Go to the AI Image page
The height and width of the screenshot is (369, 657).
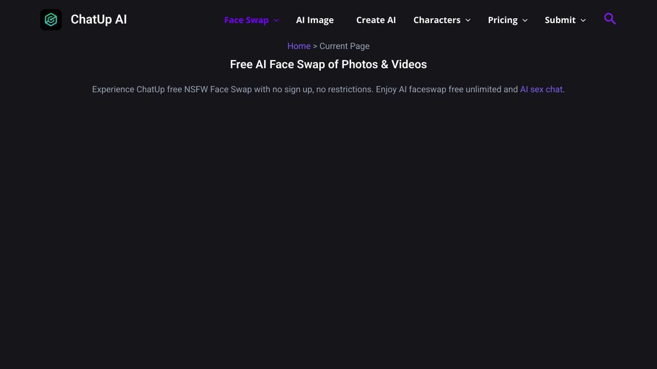[x=315, y=20]
